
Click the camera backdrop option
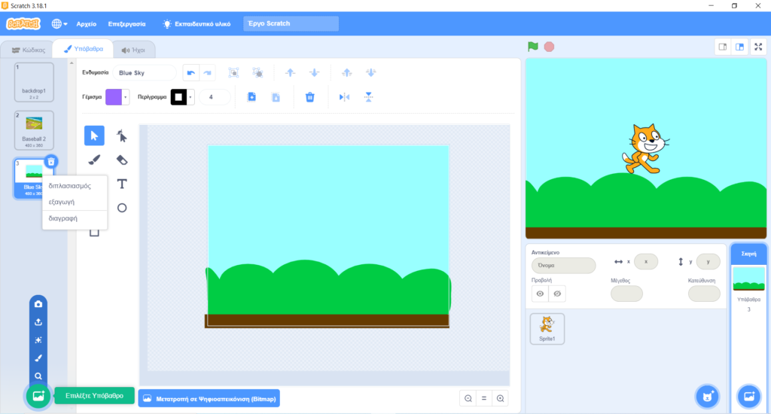click(x=38, y=304)
